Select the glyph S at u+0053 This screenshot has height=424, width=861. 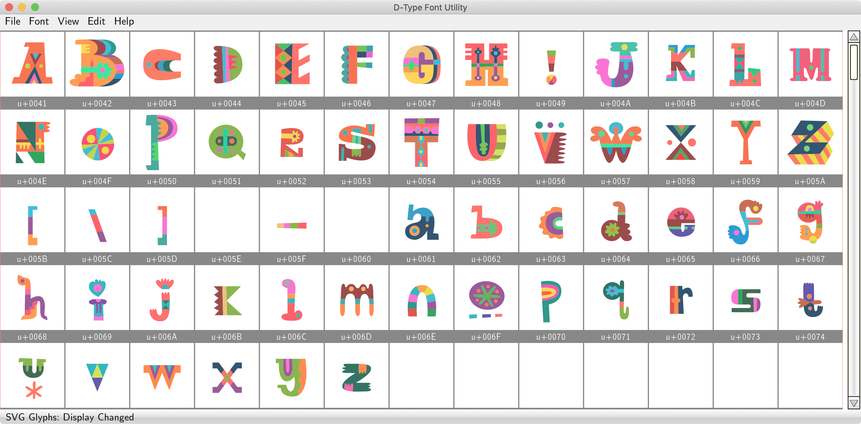pos(357,142)
